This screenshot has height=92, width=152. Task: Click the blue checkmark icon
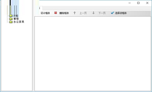pyautogui.click(x=112, y=13)
